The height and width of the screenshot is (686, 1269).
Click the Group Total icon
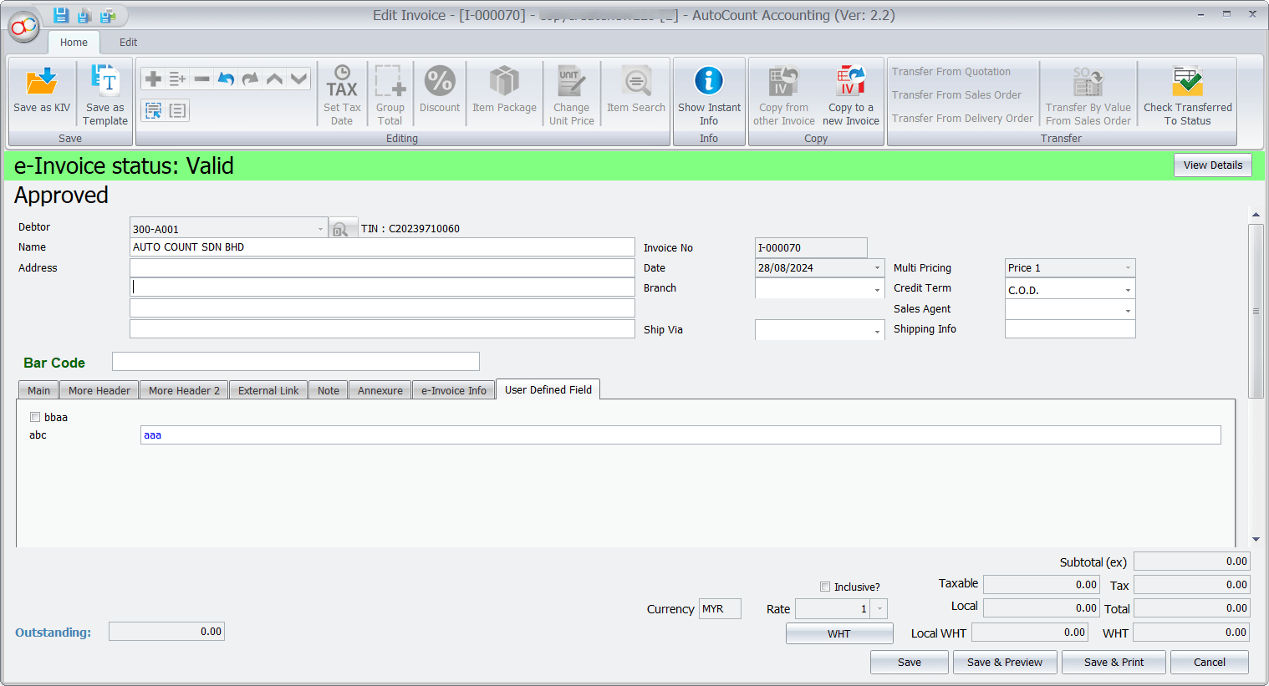pos(390,81)
